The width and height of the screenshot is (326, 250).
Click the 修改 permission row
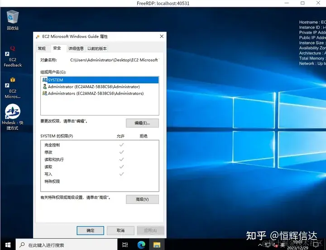(100, 152)
